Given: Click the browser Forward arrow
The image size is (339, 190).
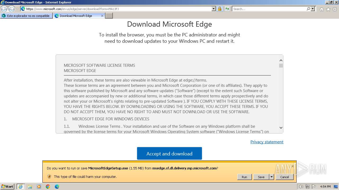Looking at the screenshot, I should click(11, 9).
